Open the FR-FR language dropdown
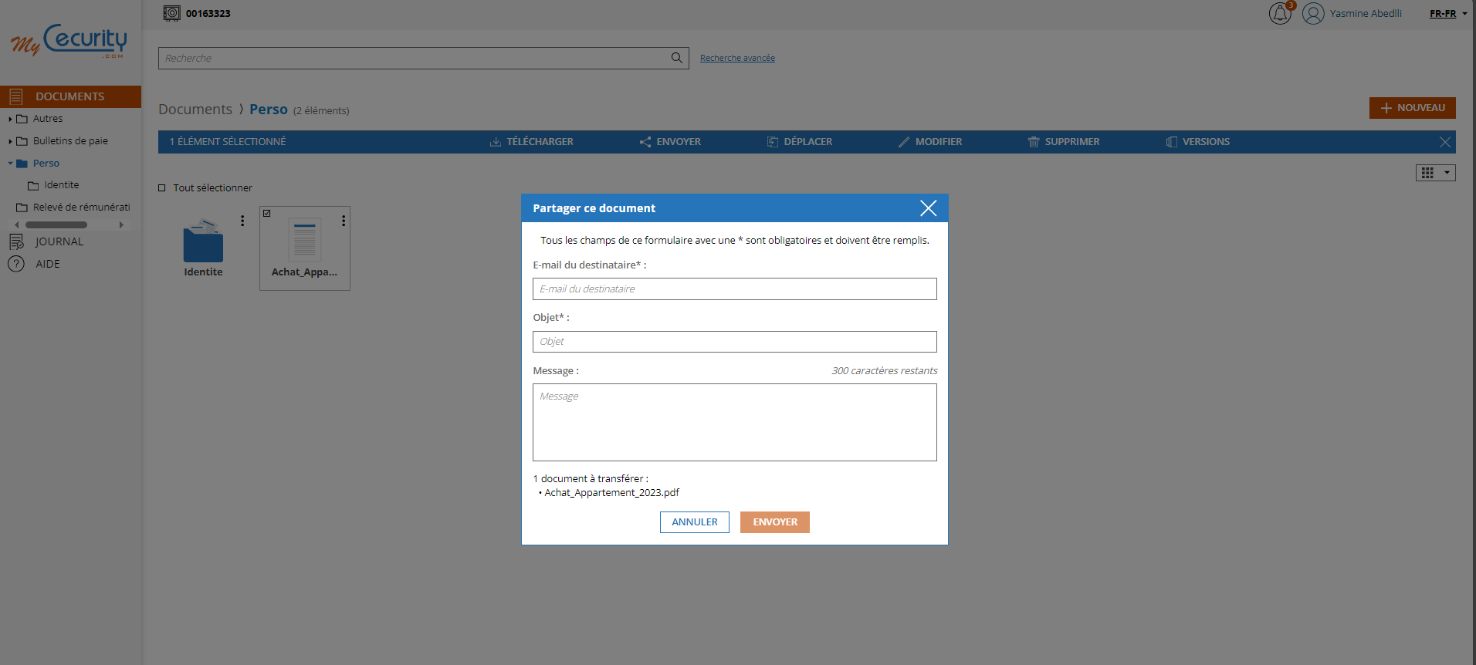1476x665 pixels. click(x=1448, y=14)
